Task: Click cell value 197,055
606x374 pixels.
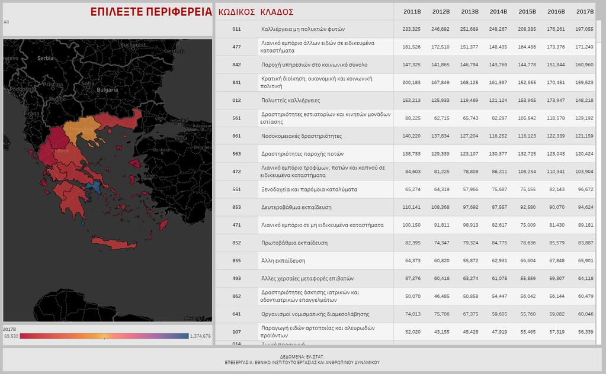Action: pos(584,29)
